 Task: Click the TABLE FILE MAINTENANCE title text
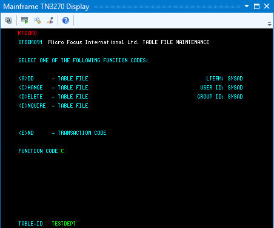pos(176,42)
